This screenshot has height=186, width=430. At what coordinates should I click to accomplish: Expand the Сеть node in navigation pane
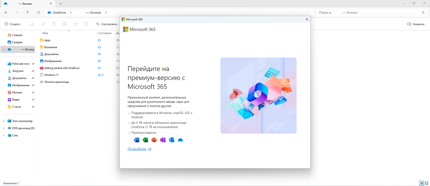pyautogui.click(x=4, y=135)
